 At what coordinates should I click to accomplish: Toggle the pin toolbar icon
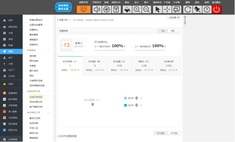[x=197, y=9]
